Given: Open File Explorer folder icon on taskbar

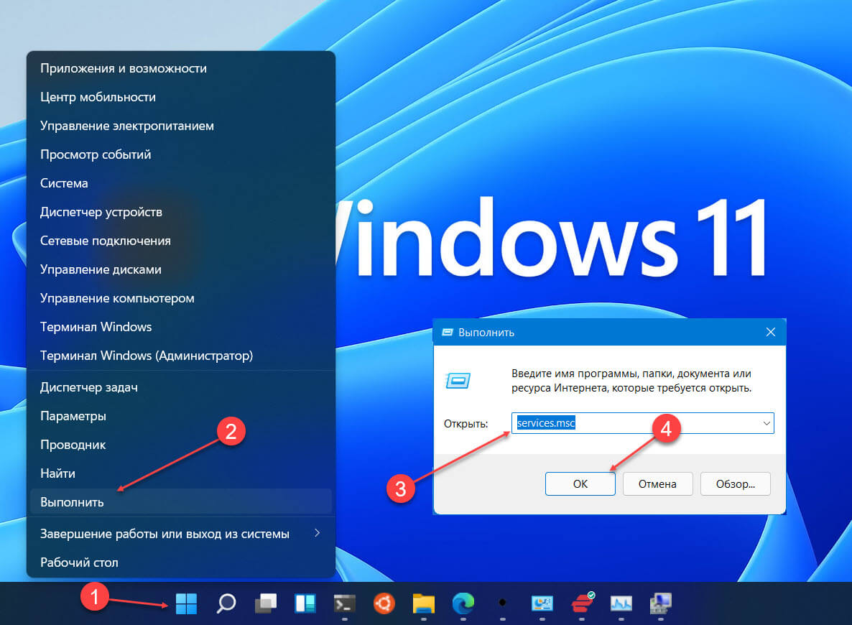Looking at the screenshot, I should tap(424, 603).
